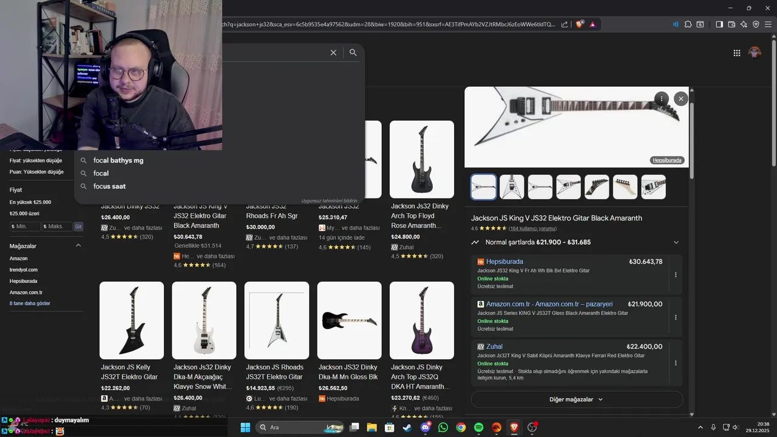Image resolution: width=777 pixels, height=437 pixels.
Task: Filter stores by Hepsiburada
Action: coord(24,281)
